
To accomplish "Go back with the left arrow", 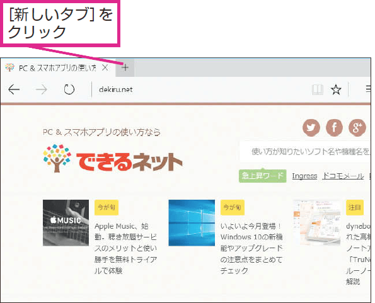I will tap(14, 89).
